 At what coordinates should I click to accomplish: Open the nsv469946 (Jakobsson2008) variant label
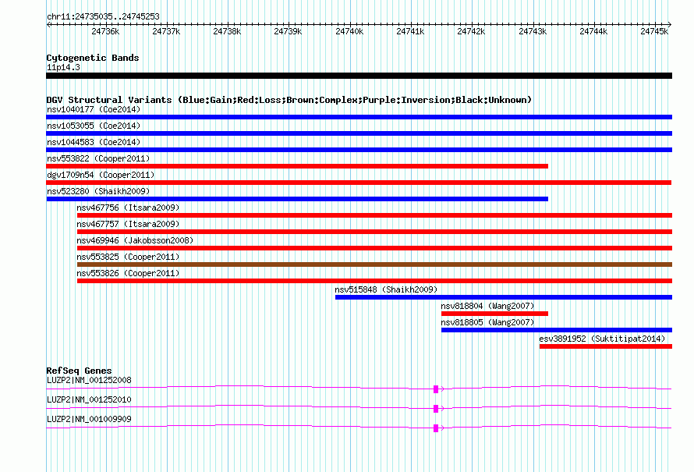[135, 240]
